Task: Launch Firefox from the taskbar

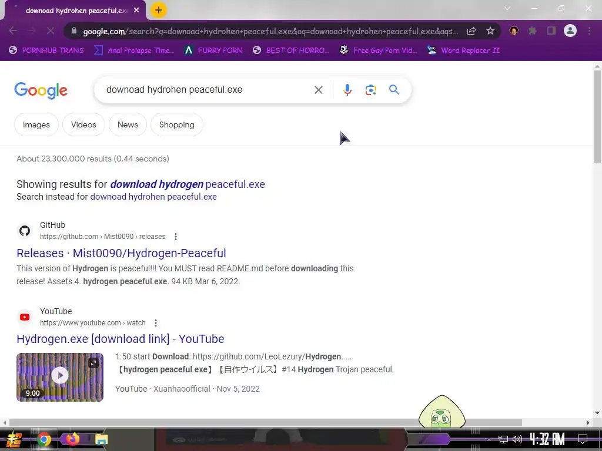Action: 72,439
